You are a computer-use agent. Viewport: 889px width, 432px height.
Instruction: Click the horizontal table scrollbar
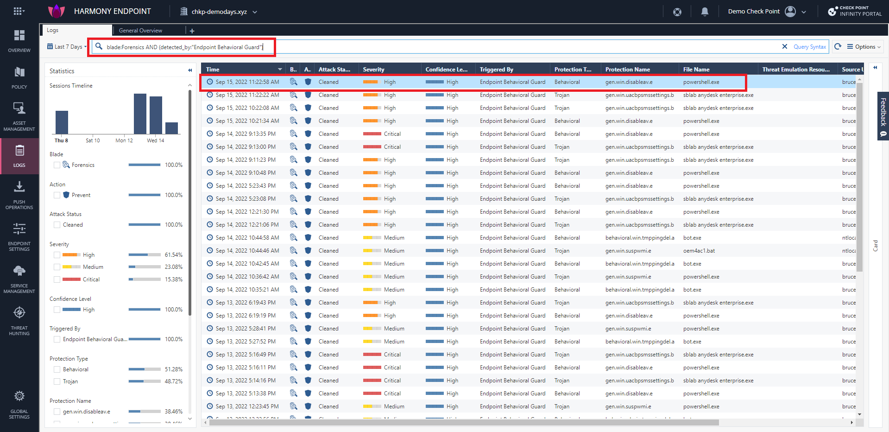(x=464, y=422)
